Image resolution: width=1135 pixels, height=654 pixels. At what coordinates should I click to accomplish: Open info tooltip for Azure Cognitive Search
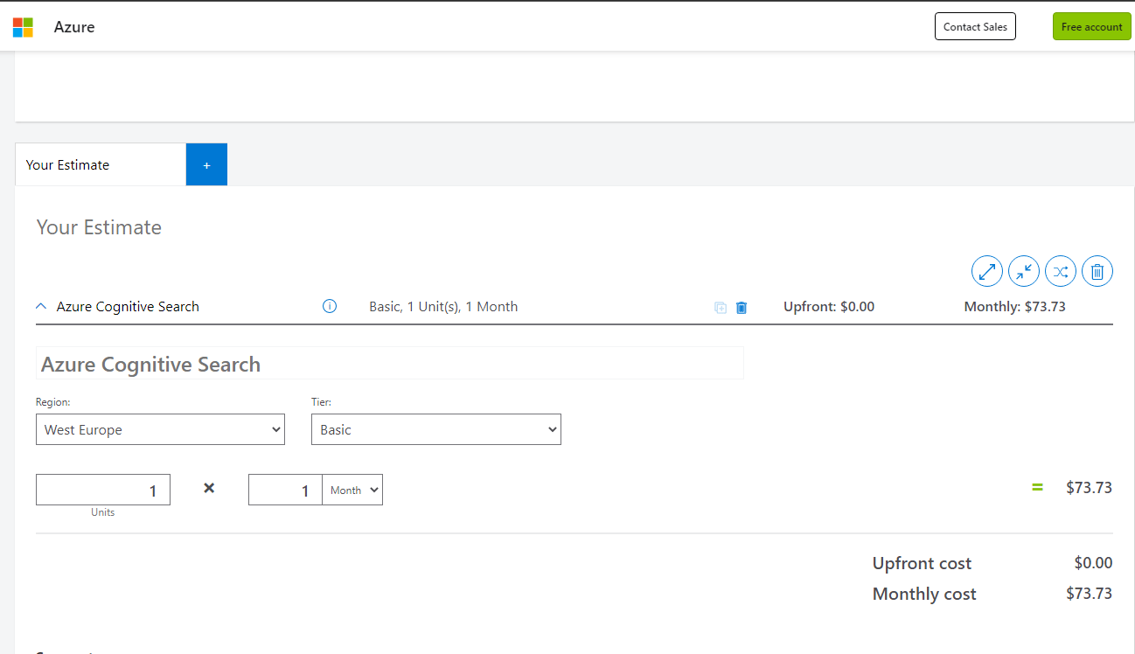pyautogui.click(x=329, y=306)
